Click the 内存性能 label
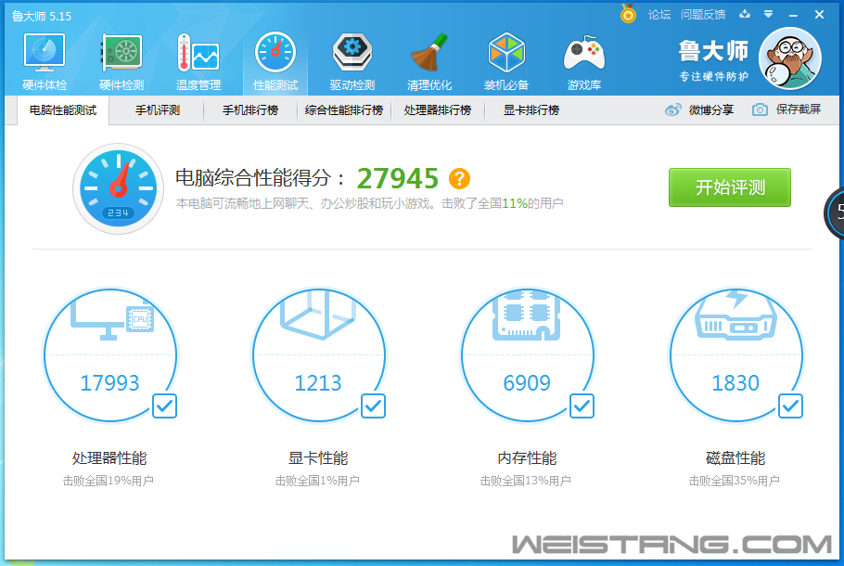 527,458
